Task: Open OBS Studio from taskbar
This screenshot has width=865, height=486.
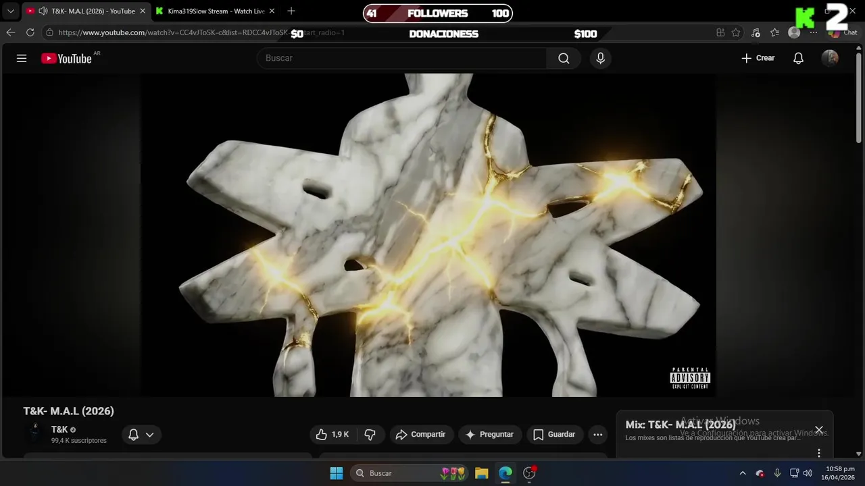Action: pos(530,473)
